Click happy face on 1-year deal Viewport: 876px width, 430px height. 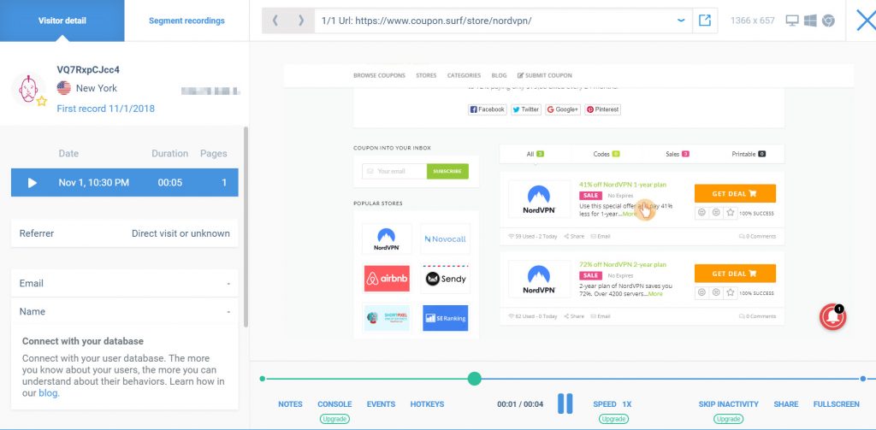click(701, 213)
